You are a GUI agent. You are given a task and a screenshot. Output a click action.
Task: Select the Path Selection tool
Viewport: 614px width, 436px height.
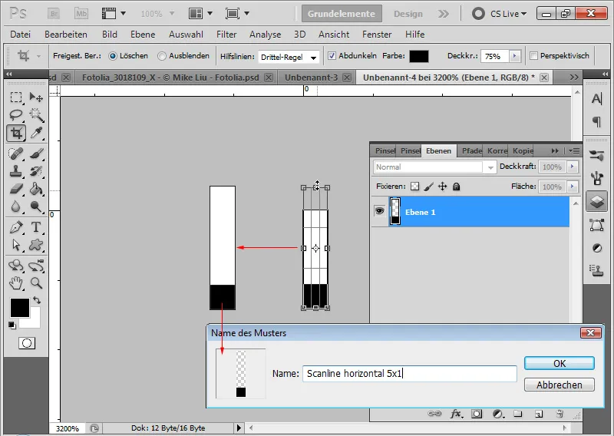pos(16,245)
